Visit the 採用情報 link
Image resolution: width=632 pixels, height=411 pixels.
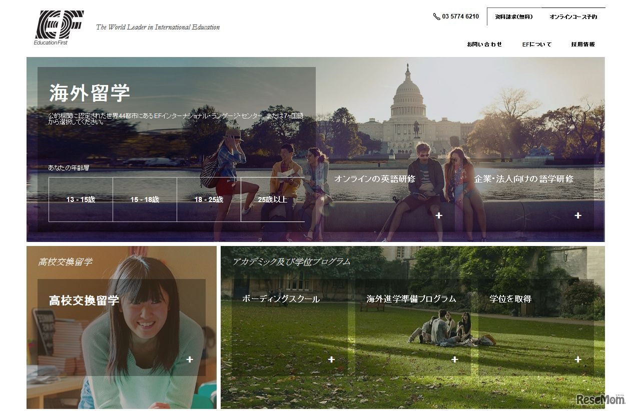click(583, 44)
